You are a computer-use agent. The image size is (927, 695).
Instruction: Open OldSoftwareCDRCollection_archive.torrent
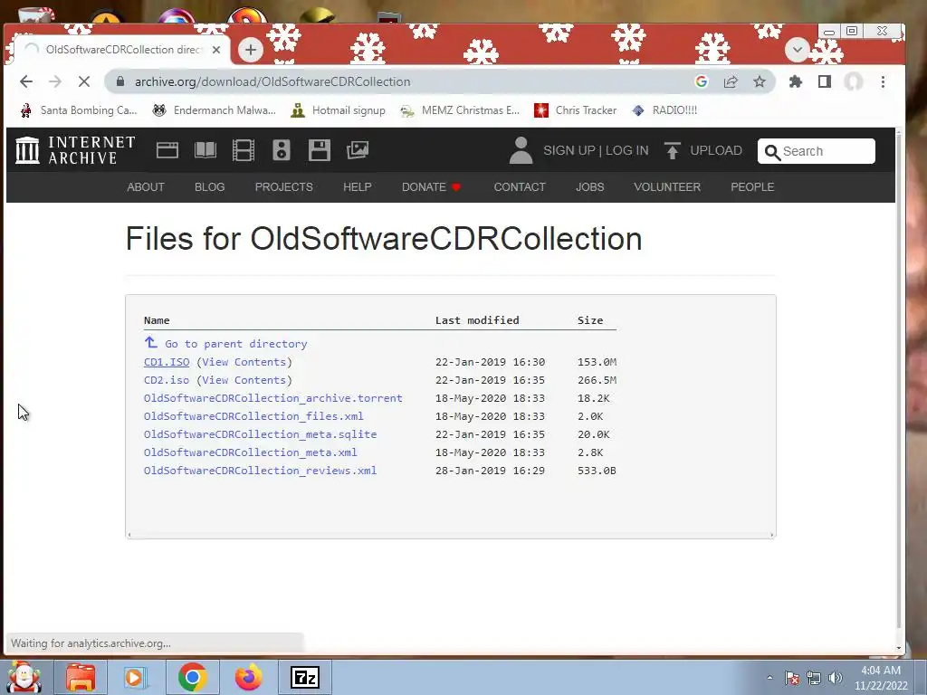273,398
